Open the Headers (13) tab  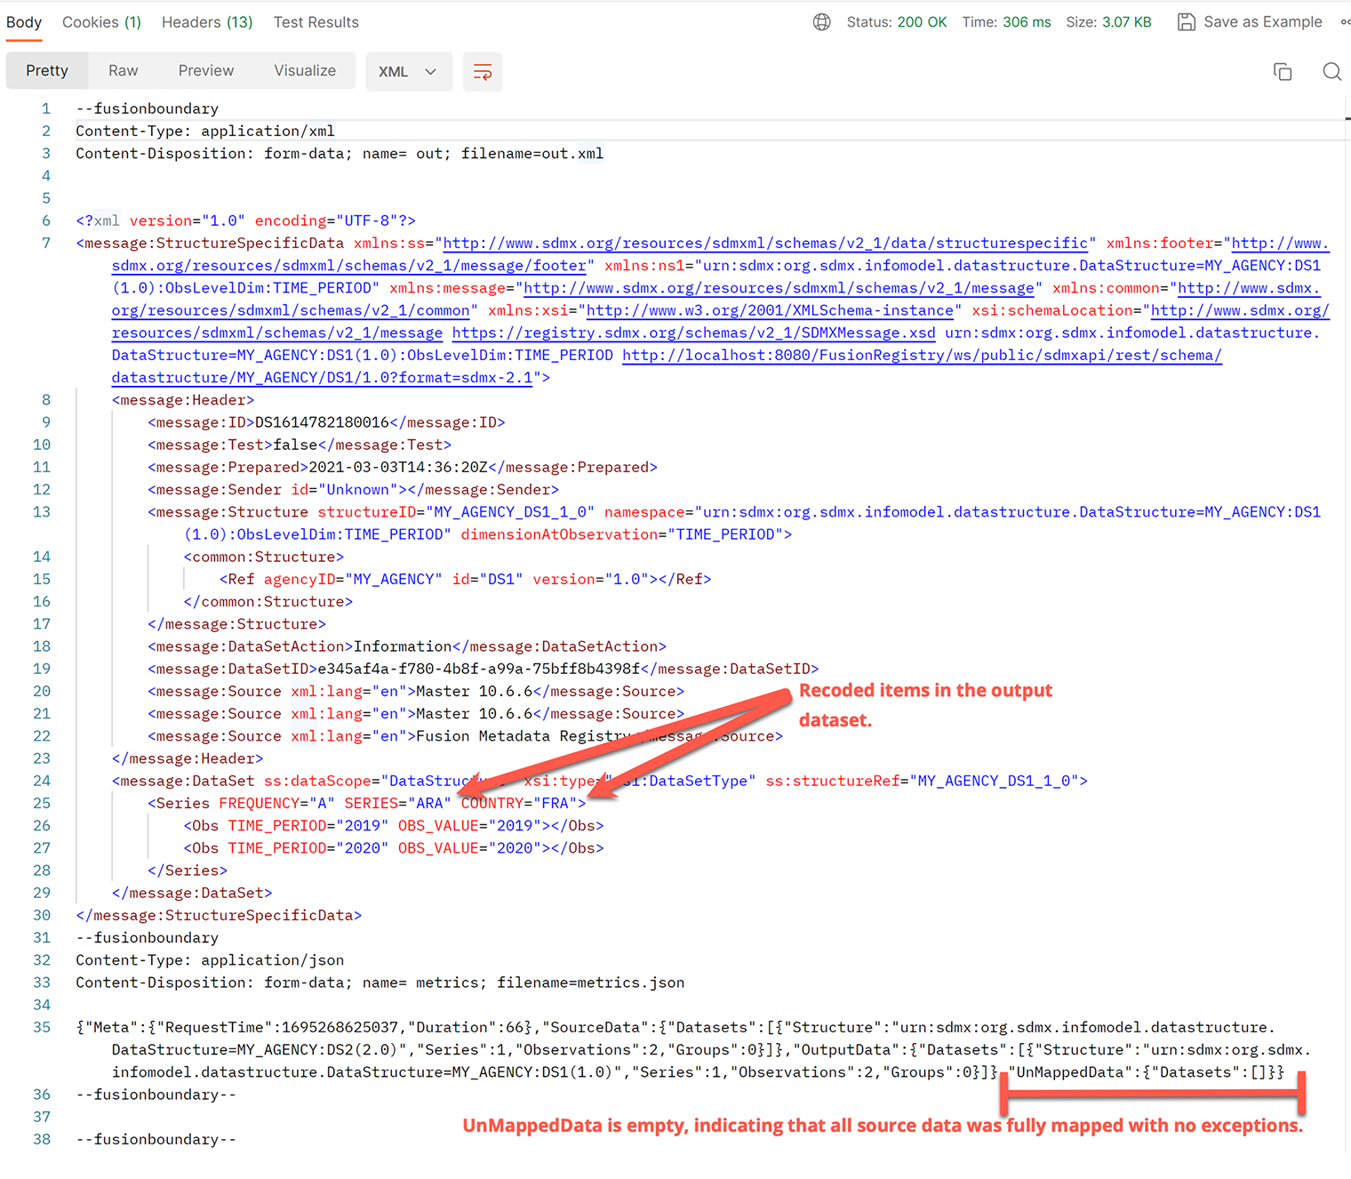tap(207, 22)
